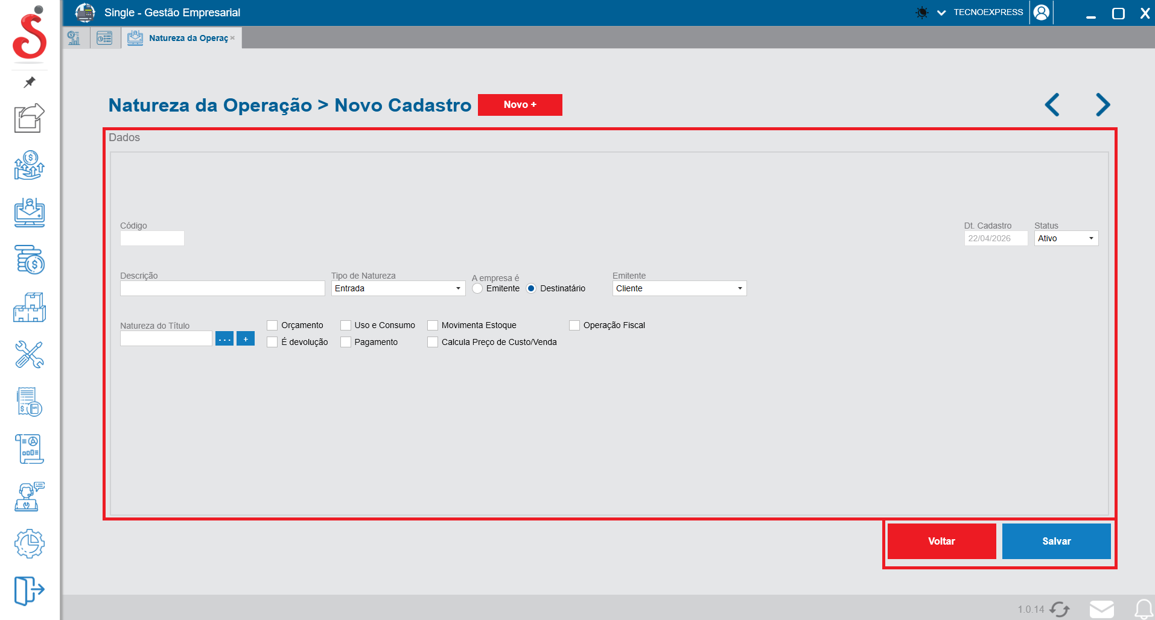Click the Novo + button

point(520,105)
